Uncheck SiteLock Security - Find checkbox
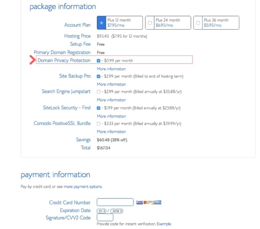The height and width of the screenshot is (229, 260). pyautogui.click(x=99, y=108)
